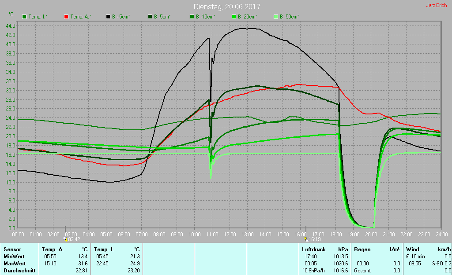Click the Temp. I. average '23.20'
Screen dimensions: 452x275
pos(134,271)
